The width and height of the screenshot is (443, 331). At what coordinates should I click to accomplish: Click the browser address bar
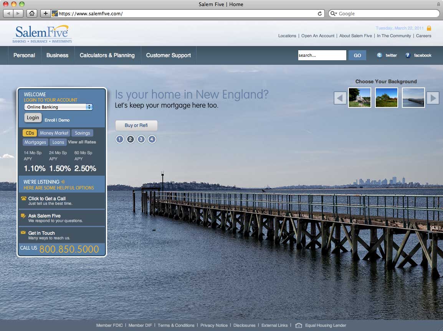coord(188,13)
